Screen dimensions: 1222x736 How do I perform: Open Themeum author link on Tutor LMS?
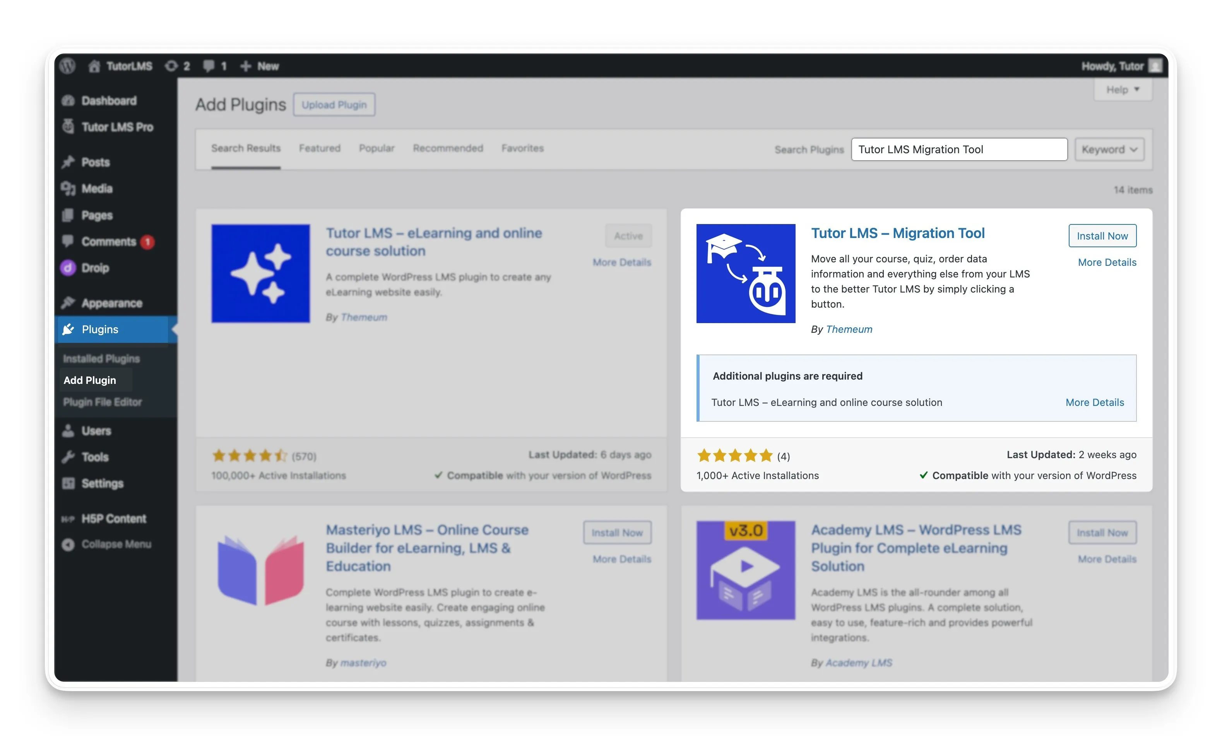[363, 317]
